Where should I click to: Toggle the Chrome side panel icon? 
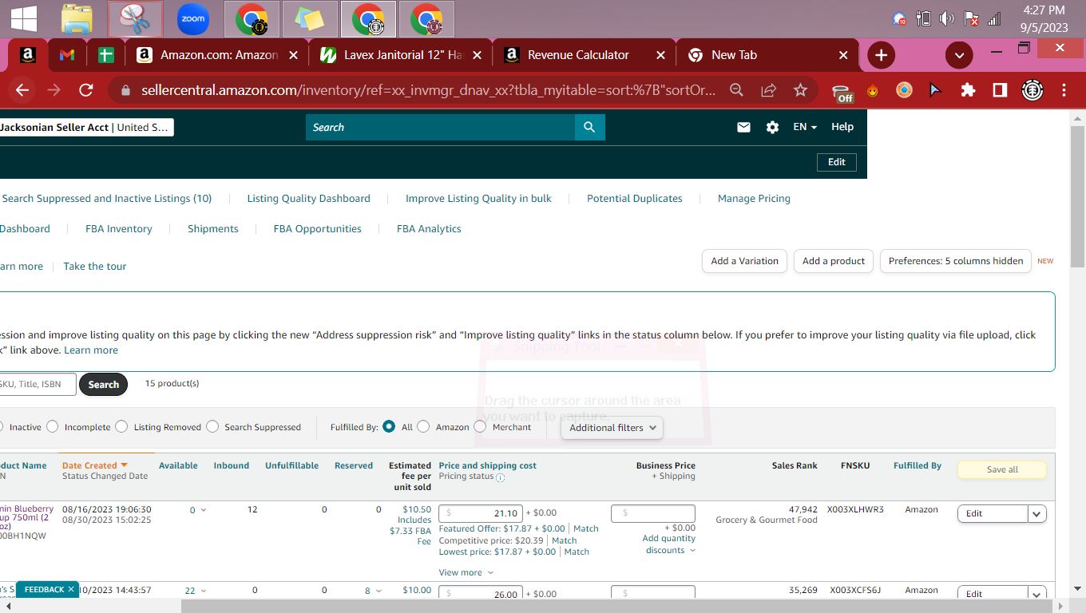tap(1000, 90)
